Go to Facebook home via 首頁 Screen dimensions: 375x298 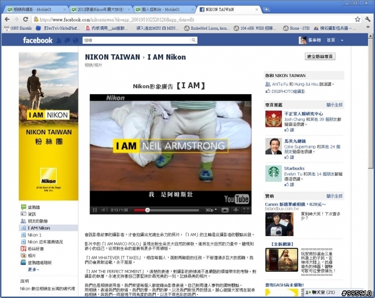pyautogui.click(x=330, y=40)
